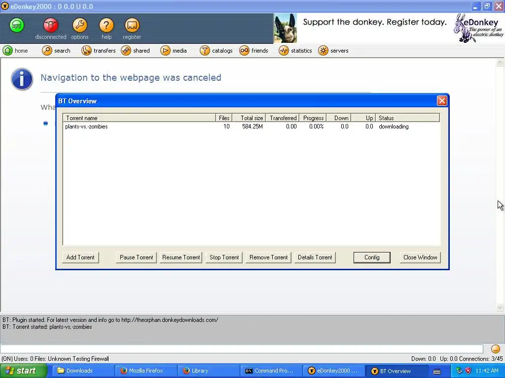Screen dimensions: 505x378
Task: Open Details Torrent
Action: pyautogui.click(x=315, y=257)
